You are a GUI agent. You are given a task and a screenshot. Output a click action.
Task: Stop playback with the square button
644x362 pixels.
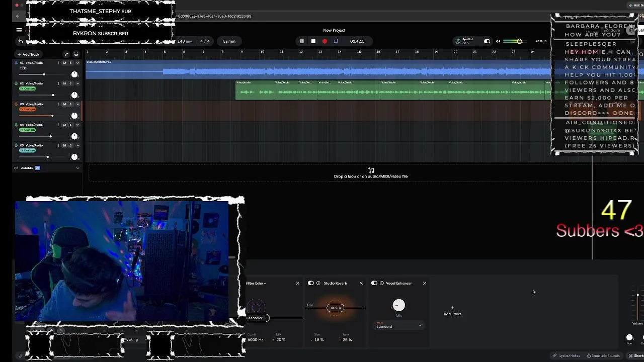313,41
